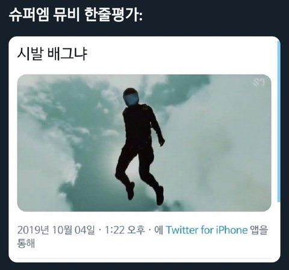
Task: Open the skydiver image thumbnail
Action: pyautogui.click(x=144, y=143)
